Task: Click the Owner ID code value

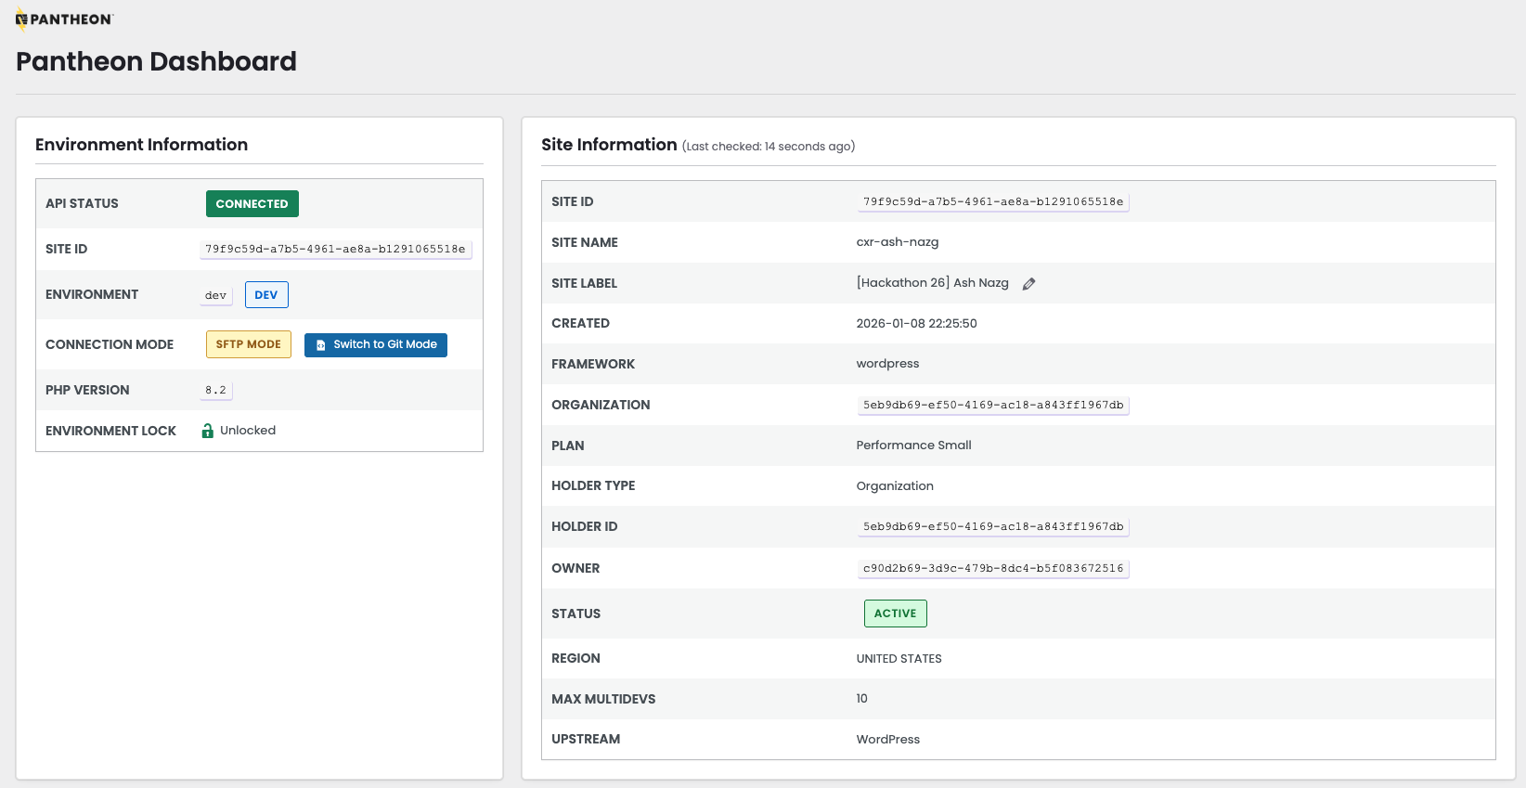Action: [993, 568]
